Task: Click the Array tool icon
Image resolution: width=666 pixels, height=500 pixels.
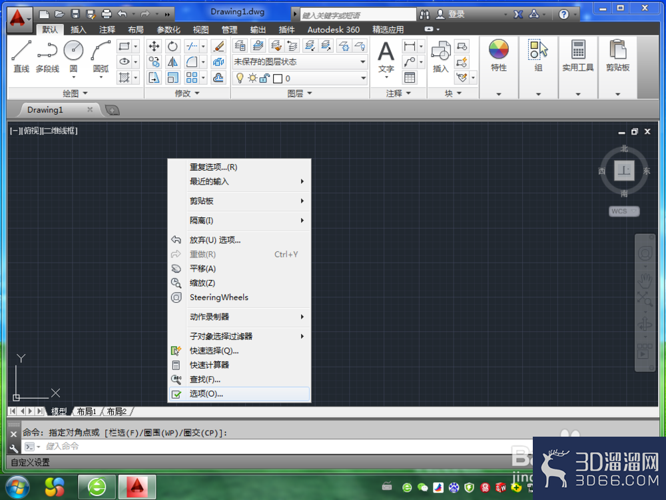Action: 192,78
